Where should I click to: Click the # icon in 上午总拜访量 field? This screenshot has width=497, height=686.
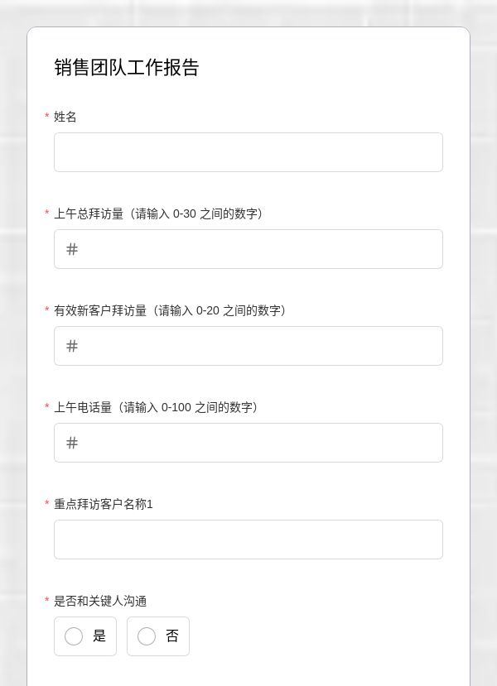(x=72, y=249)
